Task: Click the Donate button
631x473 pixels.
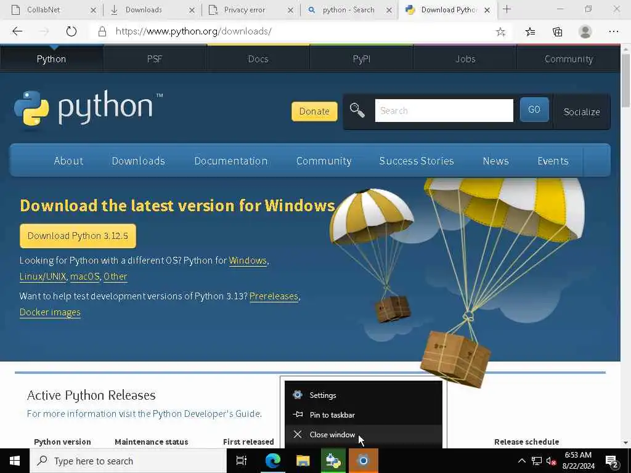Action: pos(314,111)
